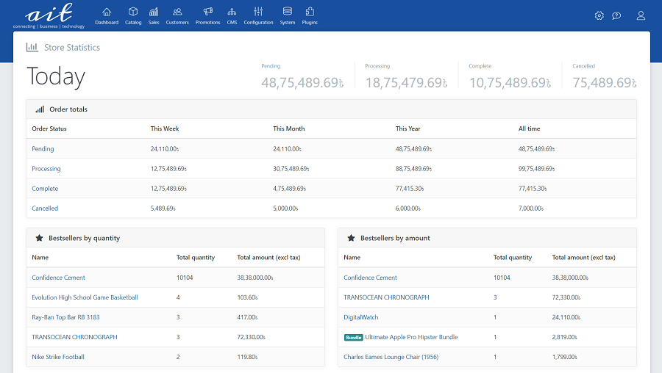Open the settings gear icon
Viewport: 662px width, 373px height.
click(x=599, y=15)
